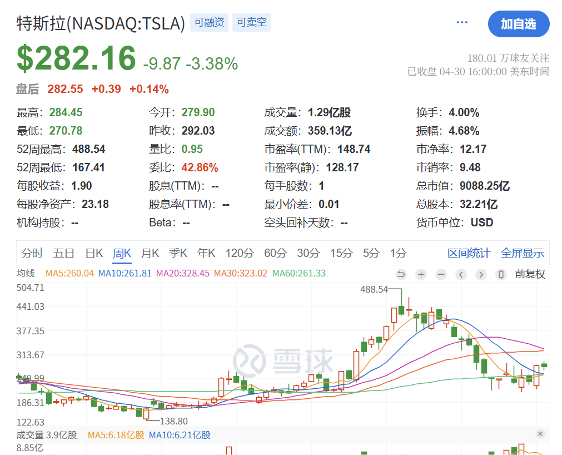Image resolution: width=562 pixels, height=455 pixels.
Task: Click the MA60:261.33 moving average label
Action: pyautogui.click(x=299, y=273)
